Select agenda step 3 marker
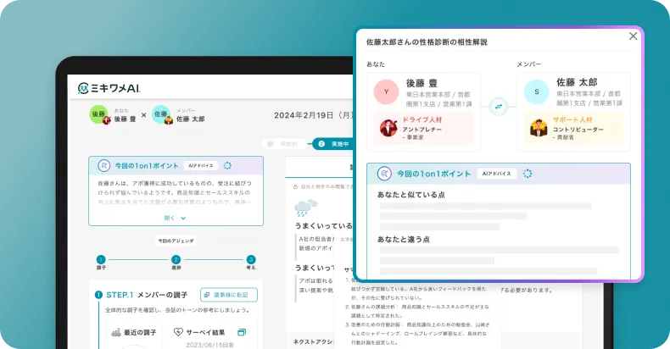The width and height of the screenshot is (670, 349). click(x=251, y=259)
